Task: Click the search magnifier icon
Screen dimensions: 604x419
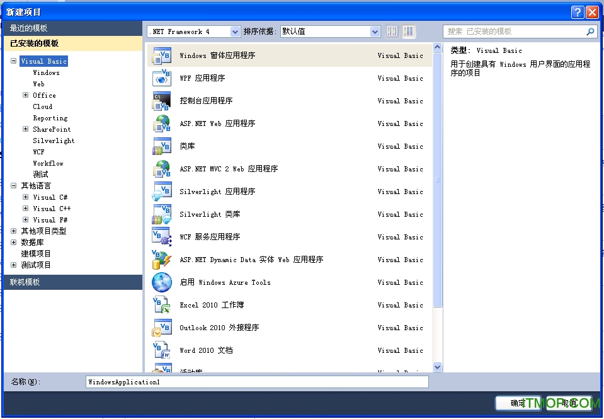Action: (590, 32)
